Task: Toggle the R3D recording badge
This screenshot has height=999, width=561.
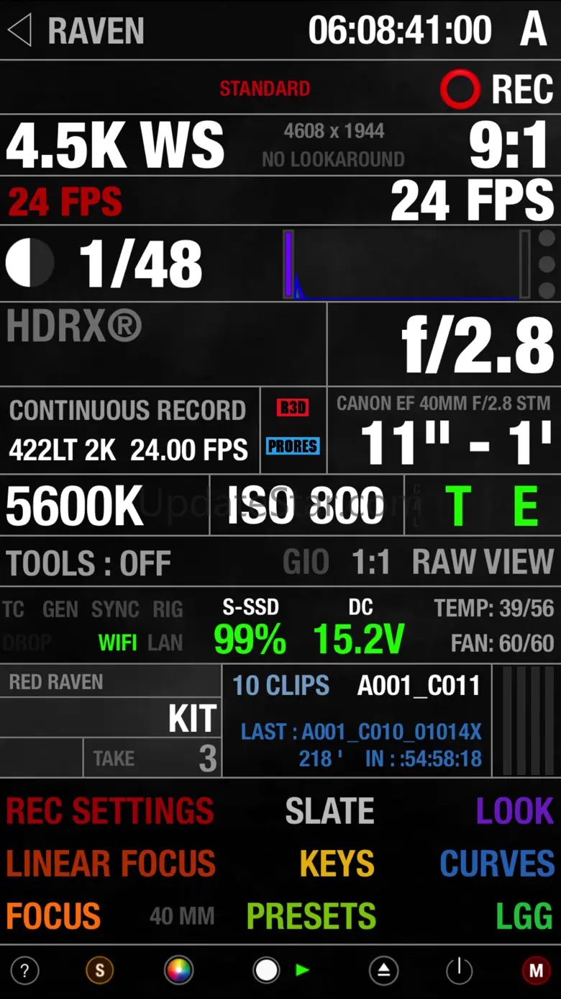Action: pyautogui.click(x=293, y=408)
